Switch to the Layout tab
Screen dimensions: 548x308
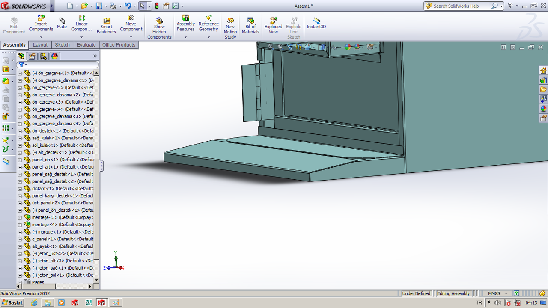[40, 45]
